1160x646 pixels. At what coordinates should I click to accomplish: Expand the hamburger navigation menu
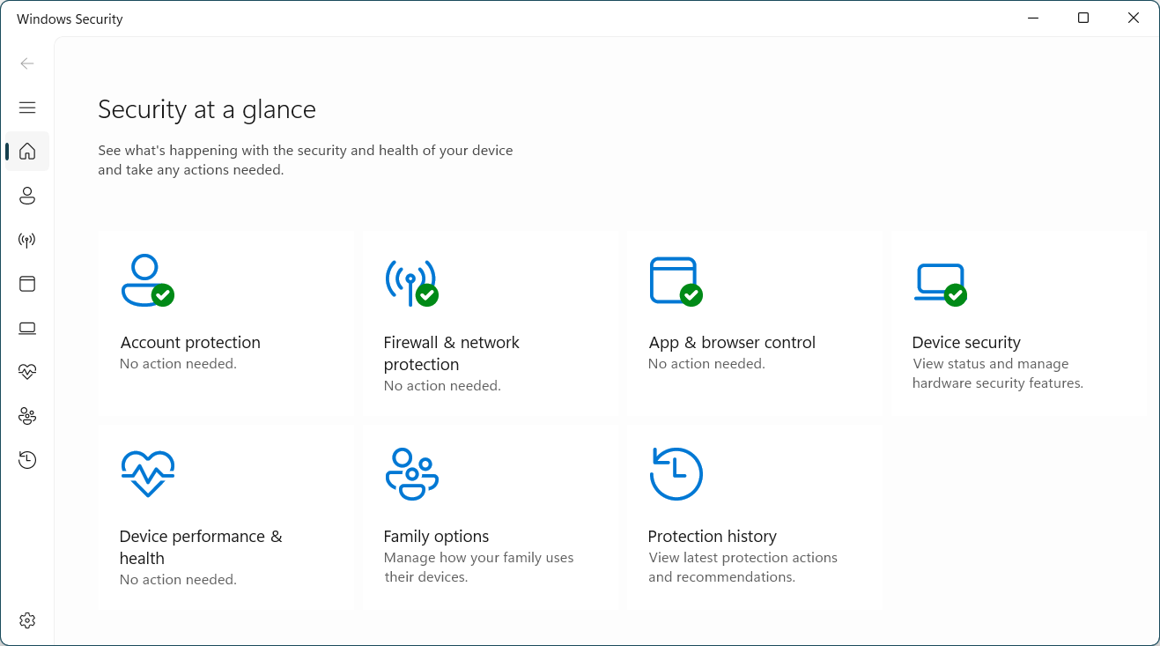click(x=27, y=108)
